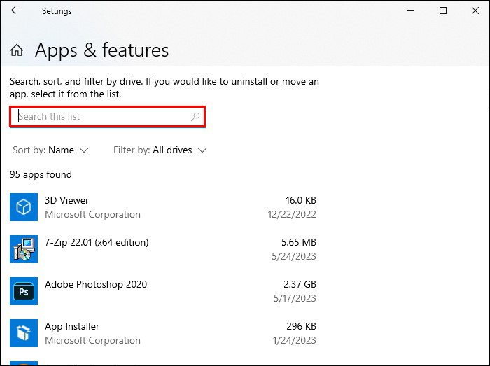Click the back arrow in Settings
Screen dimensions: 490x366
15,10
